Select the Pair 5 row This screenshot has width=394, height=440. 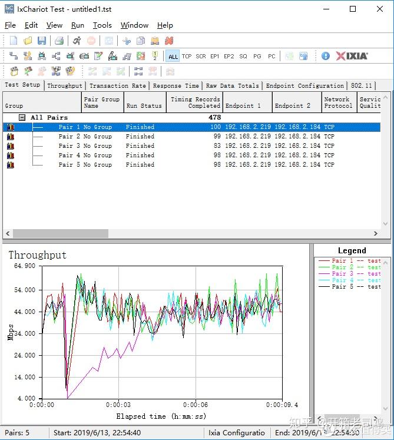coord(191,165)
